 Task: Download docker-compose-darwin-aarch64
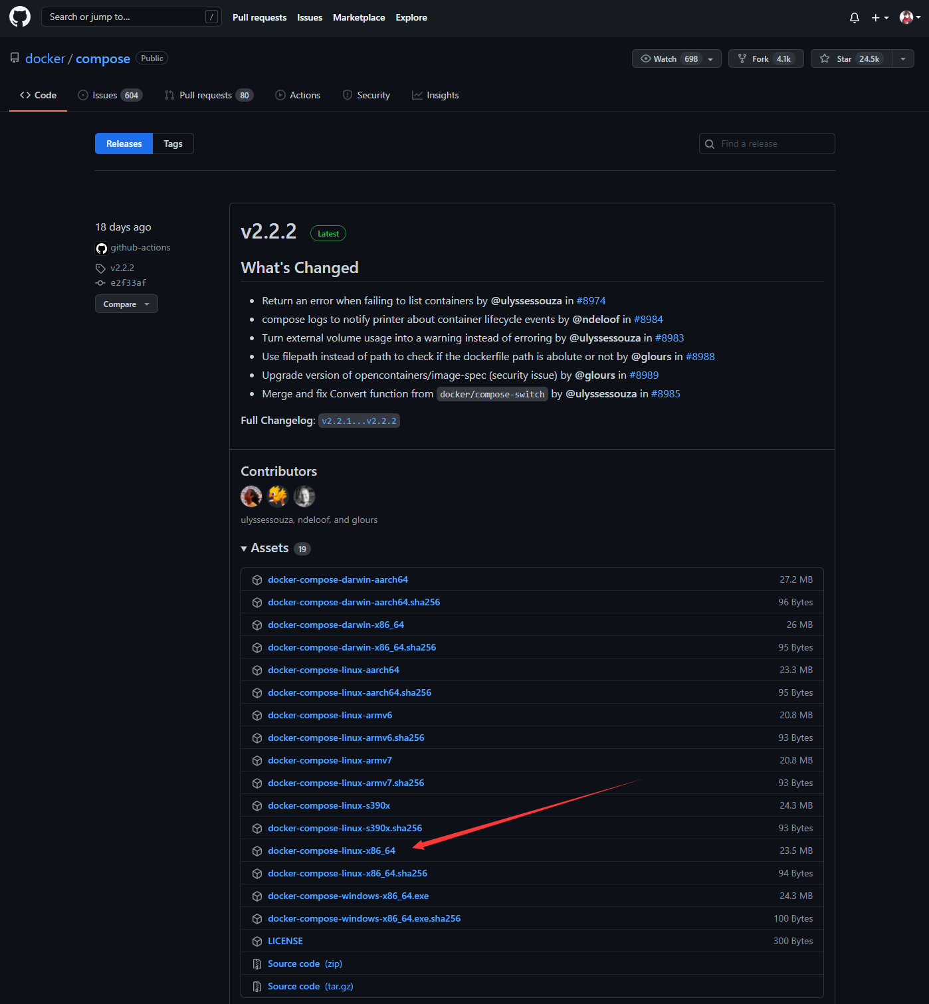coord(338,579)
